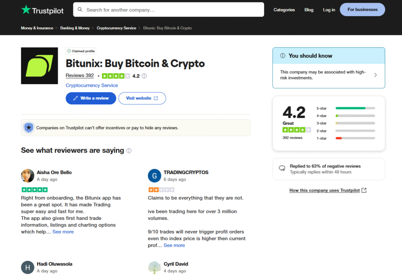
Task: Click the 'Write a review' button
Action: point(91,98)
